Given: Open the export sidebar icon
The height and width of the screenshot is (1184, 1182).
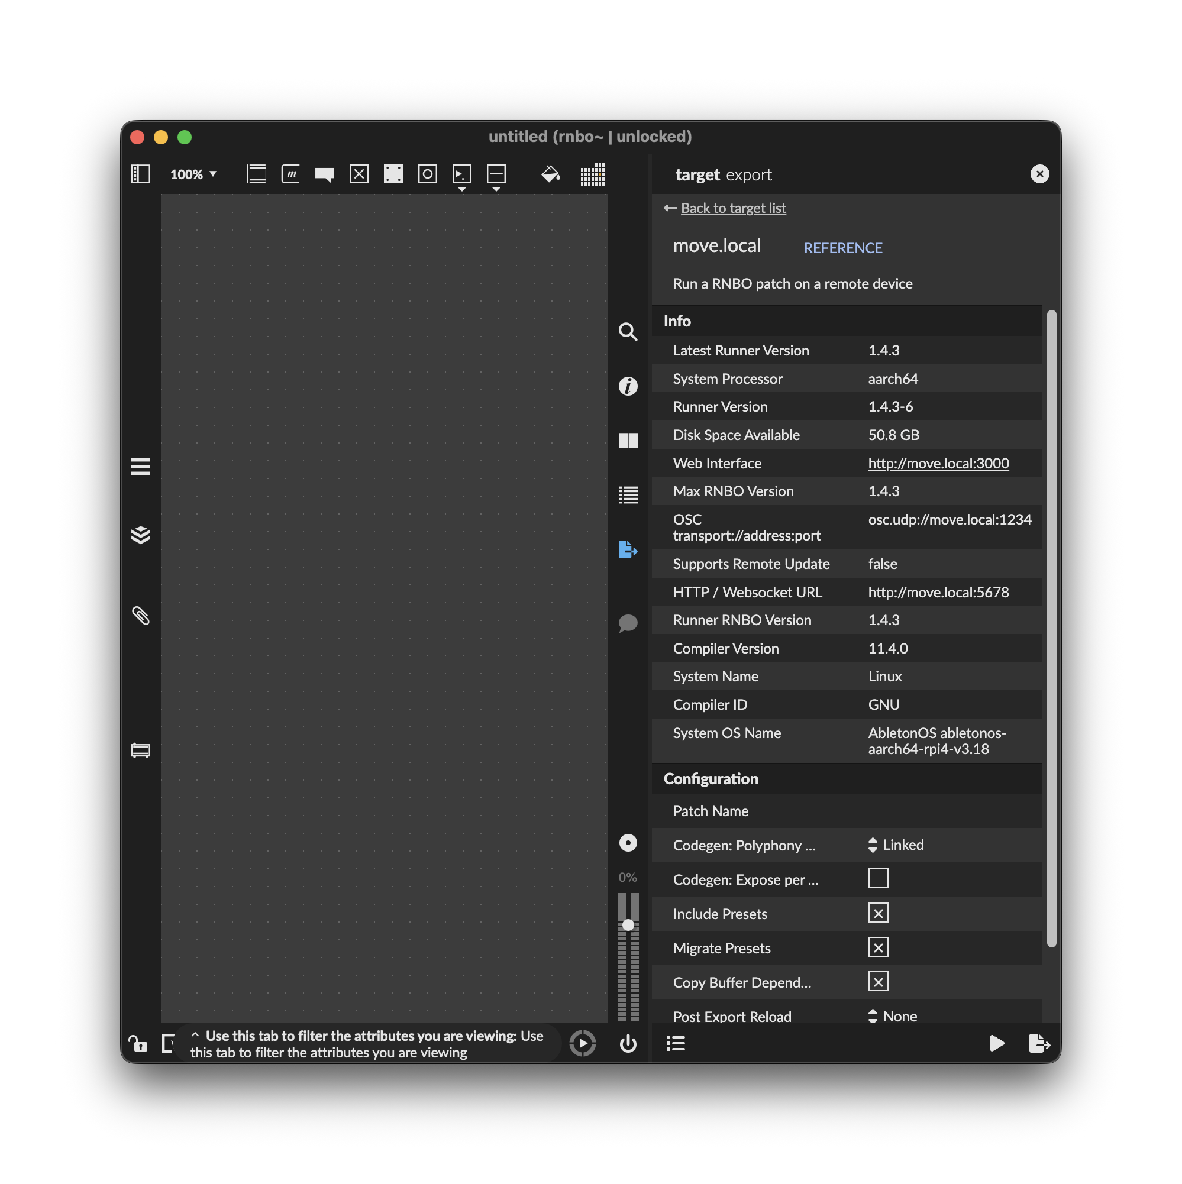Looking at the screenshot, I should click(x=628, y=549).
